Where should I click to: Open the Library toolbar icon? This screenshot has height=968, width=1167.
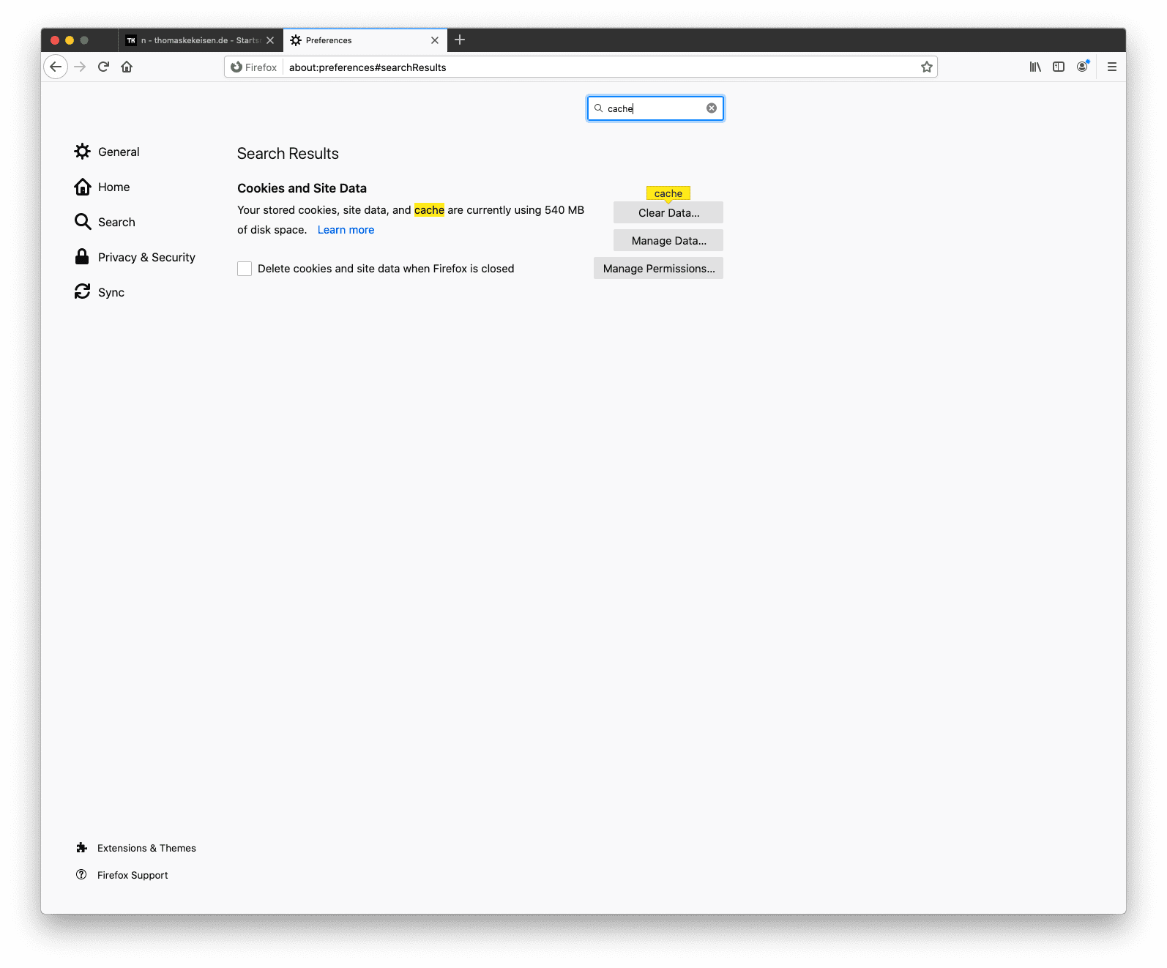tap(1035, 67)
